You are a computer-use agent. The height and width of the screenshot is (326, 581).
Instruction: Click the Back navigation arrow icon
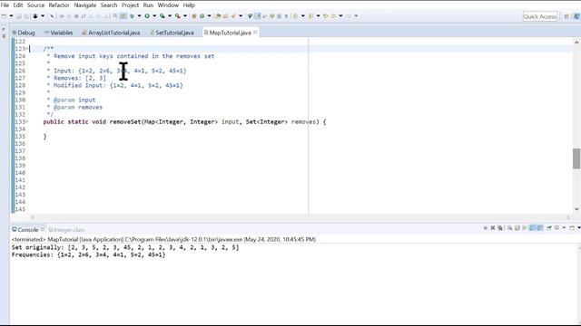pyautogui.click(x=333, y=16)
